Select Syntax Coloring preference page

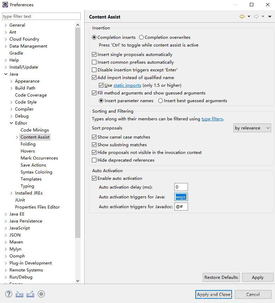click(36, 172)
